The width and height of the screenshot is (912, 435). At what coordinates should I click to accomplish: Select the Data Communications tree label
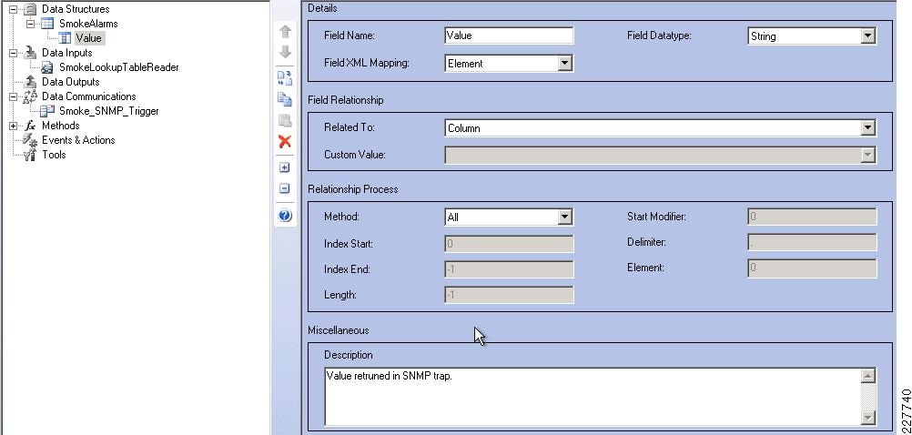(x=88, y=96)
